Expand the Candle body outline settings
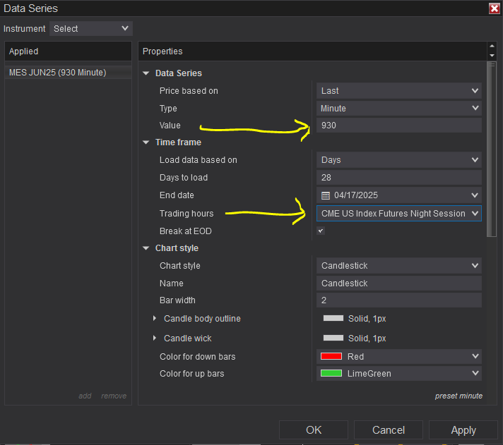The height and width of the screenshot is (445, 503). click(x=155, y=319)
